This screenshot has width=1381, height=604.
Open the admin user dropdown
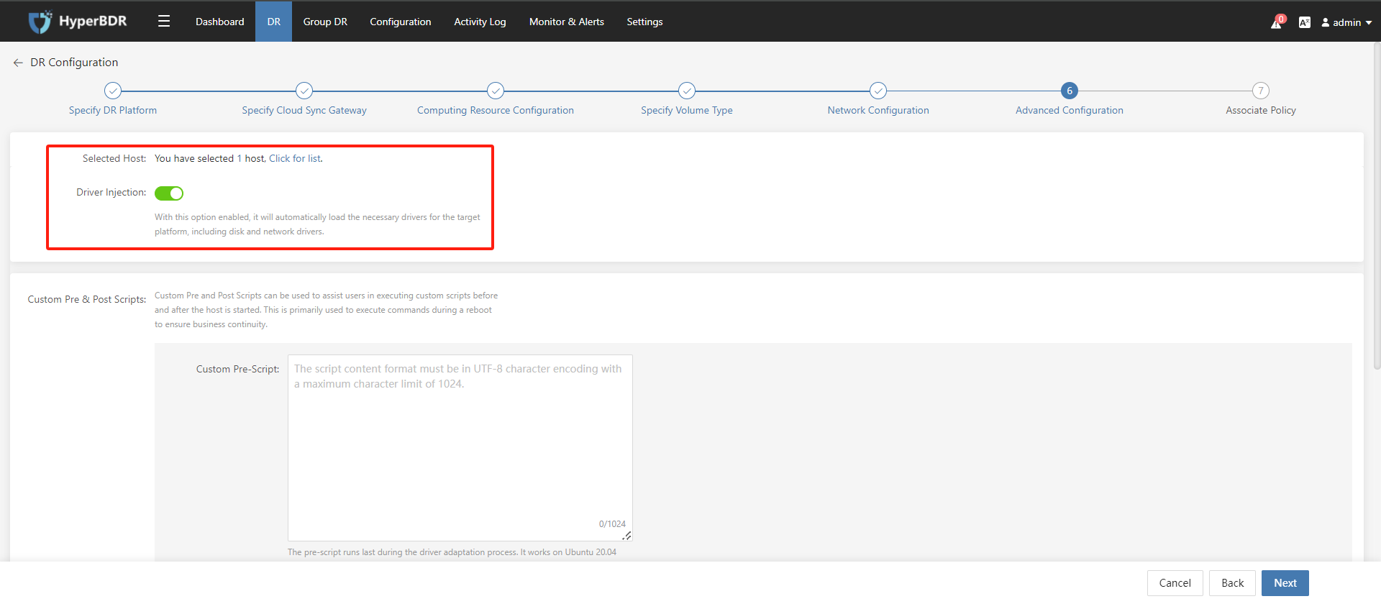coord(1346,22)
